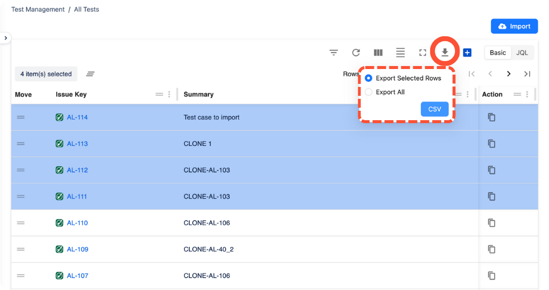Switch to the JQL search mode
Screen dimensions: 549x290
coord(522,53)
